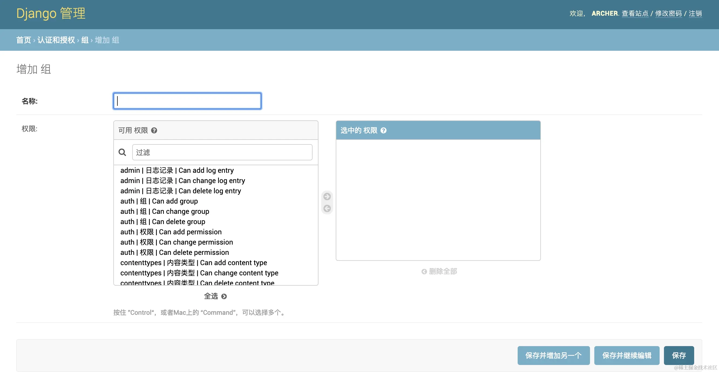Select 'auth | 组 | Can change group'
Image resolution: width=719 pixels, height=372 pixels.
[165, 211]
